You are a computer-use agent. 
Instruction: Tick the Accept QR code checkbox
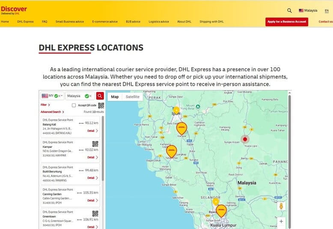pos(74,105)
